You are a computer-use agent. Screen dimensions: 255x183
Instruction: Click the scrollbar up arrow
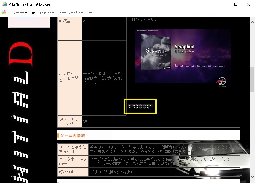tap(252, 22)
